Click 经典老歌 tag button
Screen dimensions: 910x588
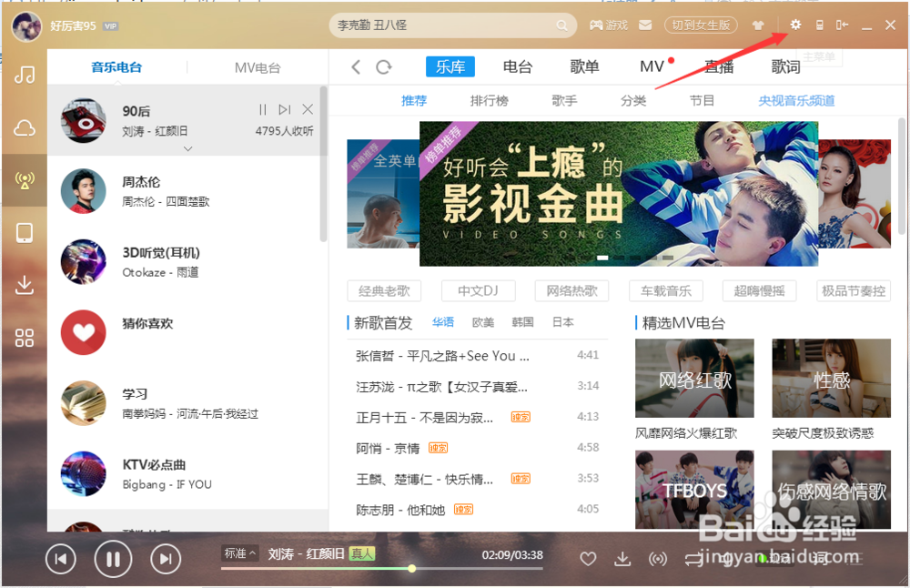click(x=384, y=290)
